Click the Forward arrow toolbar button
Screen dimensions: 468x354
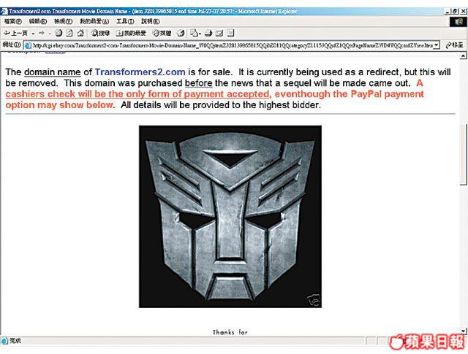click(42, 33)
